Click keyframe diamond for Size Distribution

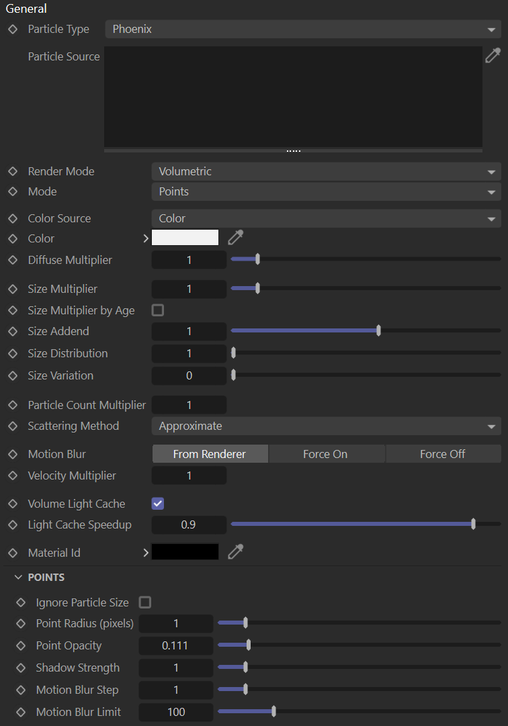click(13, 354)
